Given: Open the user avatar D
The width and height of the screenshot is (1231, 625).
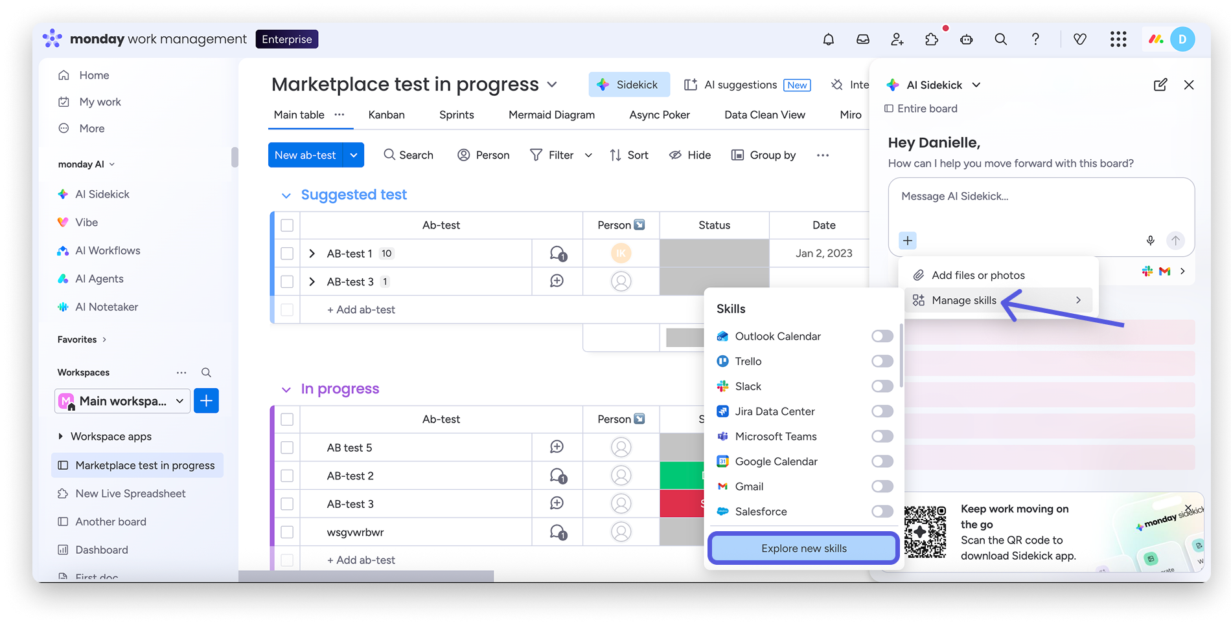Looking at the screenshot, I should coord(1182,39).
